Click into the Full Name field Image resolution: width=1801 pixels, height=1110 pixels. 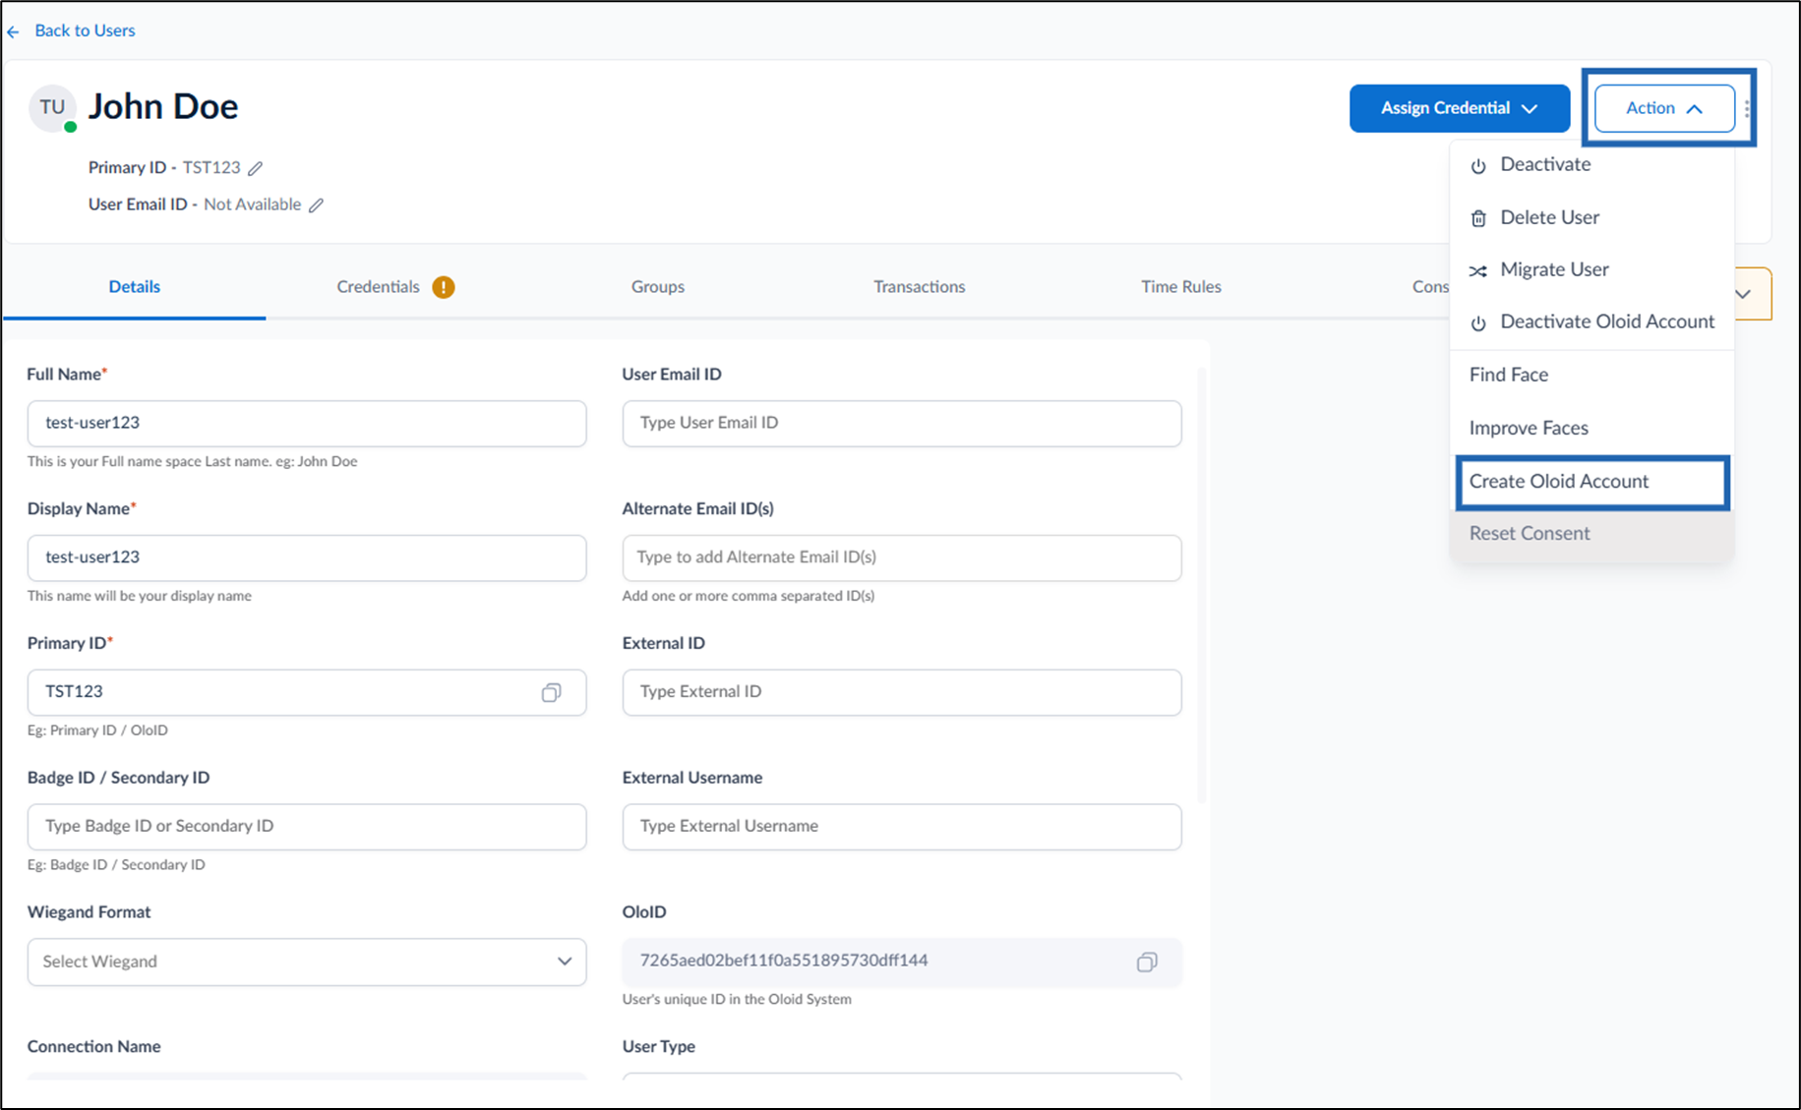point(307,424)
